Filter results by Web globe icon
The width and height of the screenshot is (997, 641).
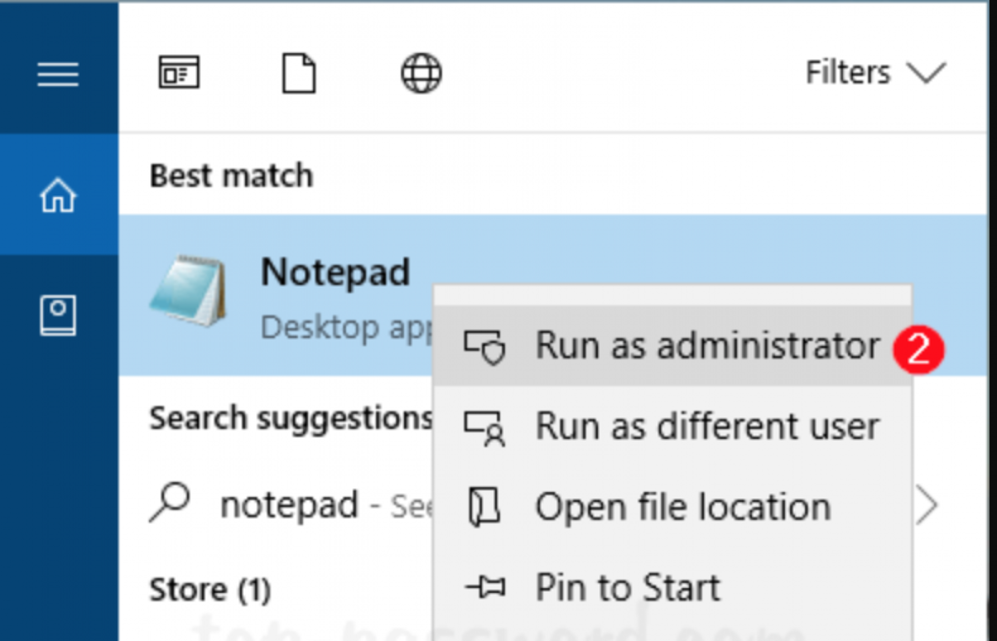[421, 73]
